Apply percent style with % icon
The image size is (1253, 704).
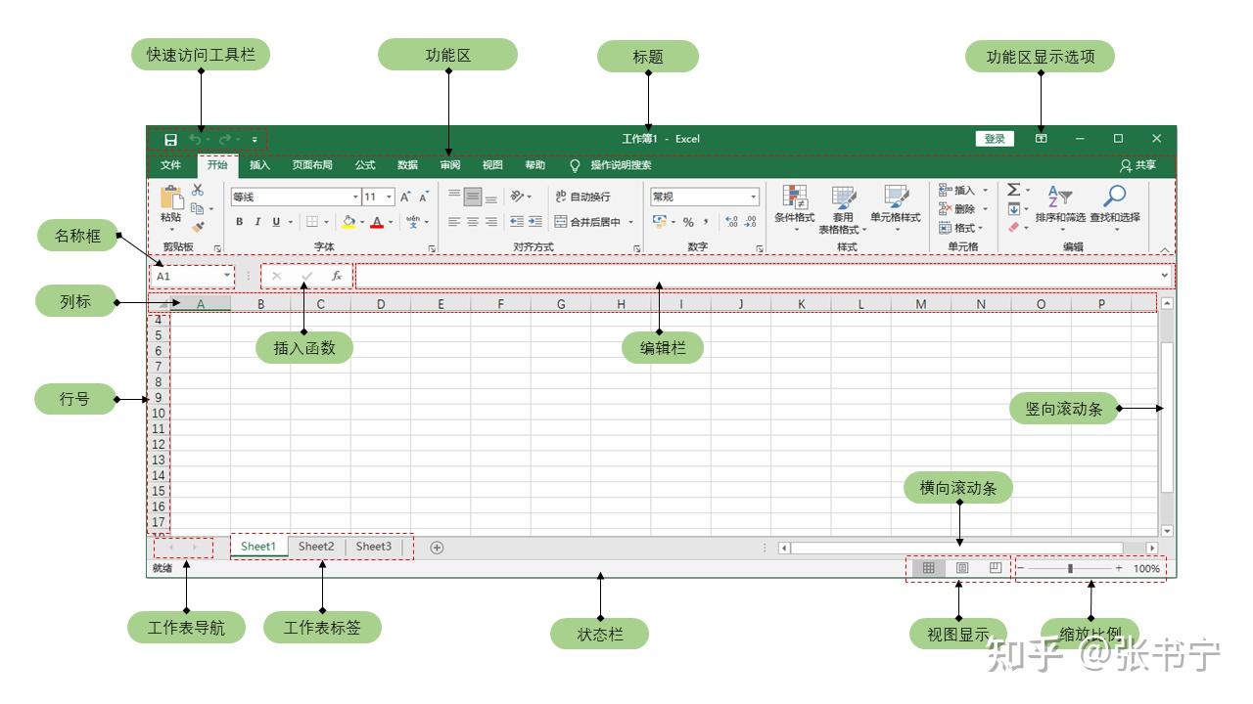[x=688, y=222]
